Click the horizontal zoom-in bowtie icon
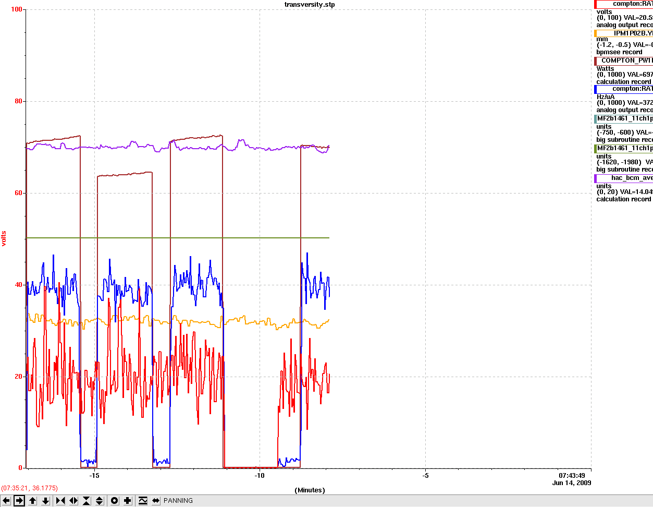Image resolution: width=653 pixels, height=507 pixels. [x=60, y=501]
